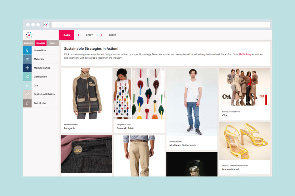Click the Designed to Stain tag
The height and width of the screenshot is (196, 295).
pos(124,124)
